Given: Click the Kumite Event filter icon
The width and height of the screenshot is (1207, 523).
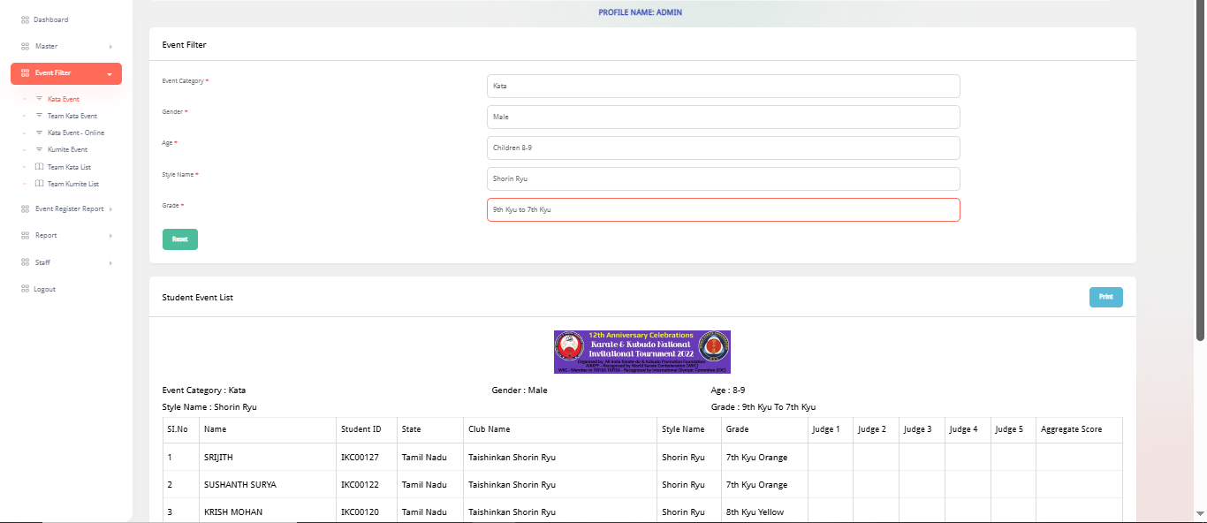Looking at the screenshot, I should pos(39,149).
